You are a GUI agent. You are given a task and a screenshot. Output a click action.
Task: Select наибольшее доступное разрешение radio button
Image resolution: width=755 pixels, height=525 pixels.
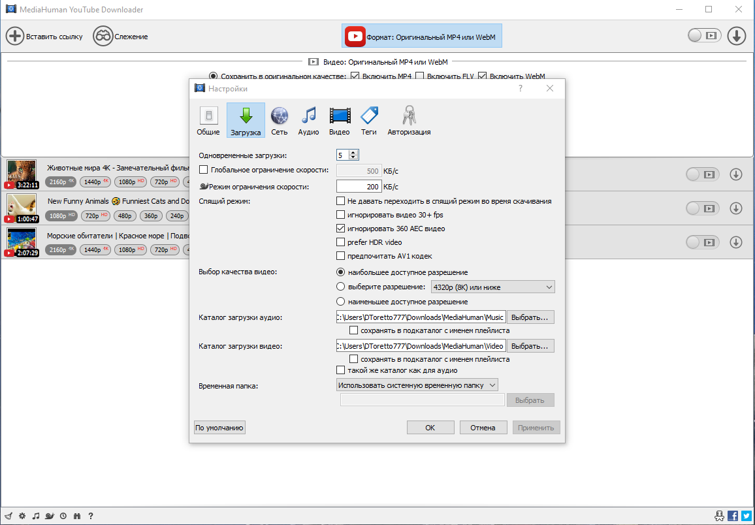click(x=340, y=272)
